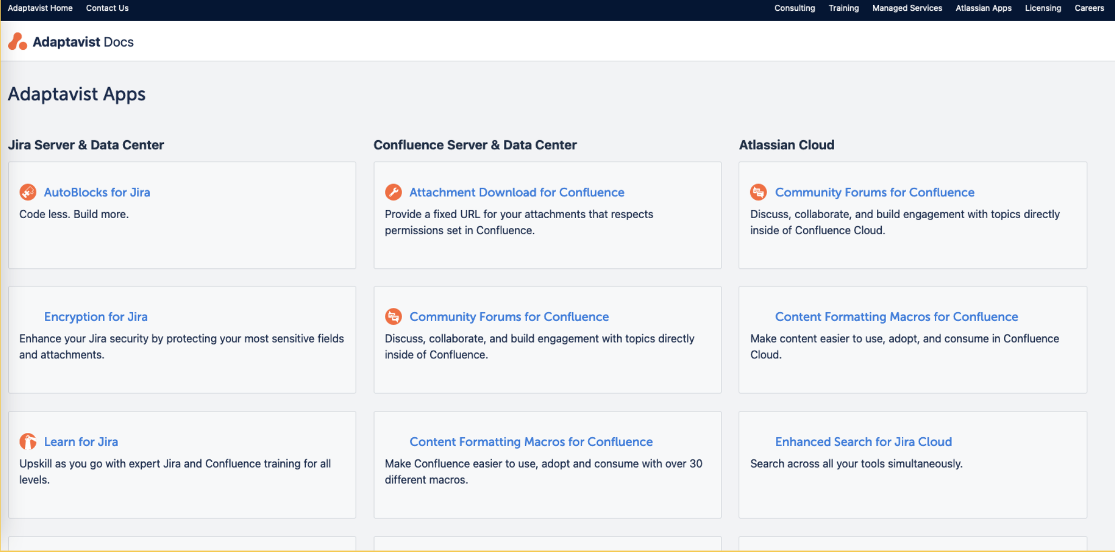Open the Managed Services menu item
Viewport: 1115px width, 552px height.
coord(907,8)
